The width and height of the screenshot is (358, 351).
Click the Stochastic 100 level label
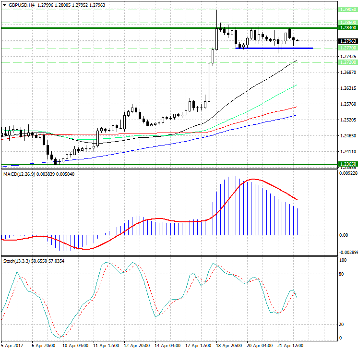[343, 260]
